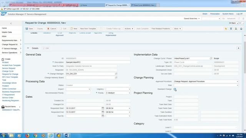The image size is (246, 138).
Task: Click the Scope button
Action: pos(216,58)
